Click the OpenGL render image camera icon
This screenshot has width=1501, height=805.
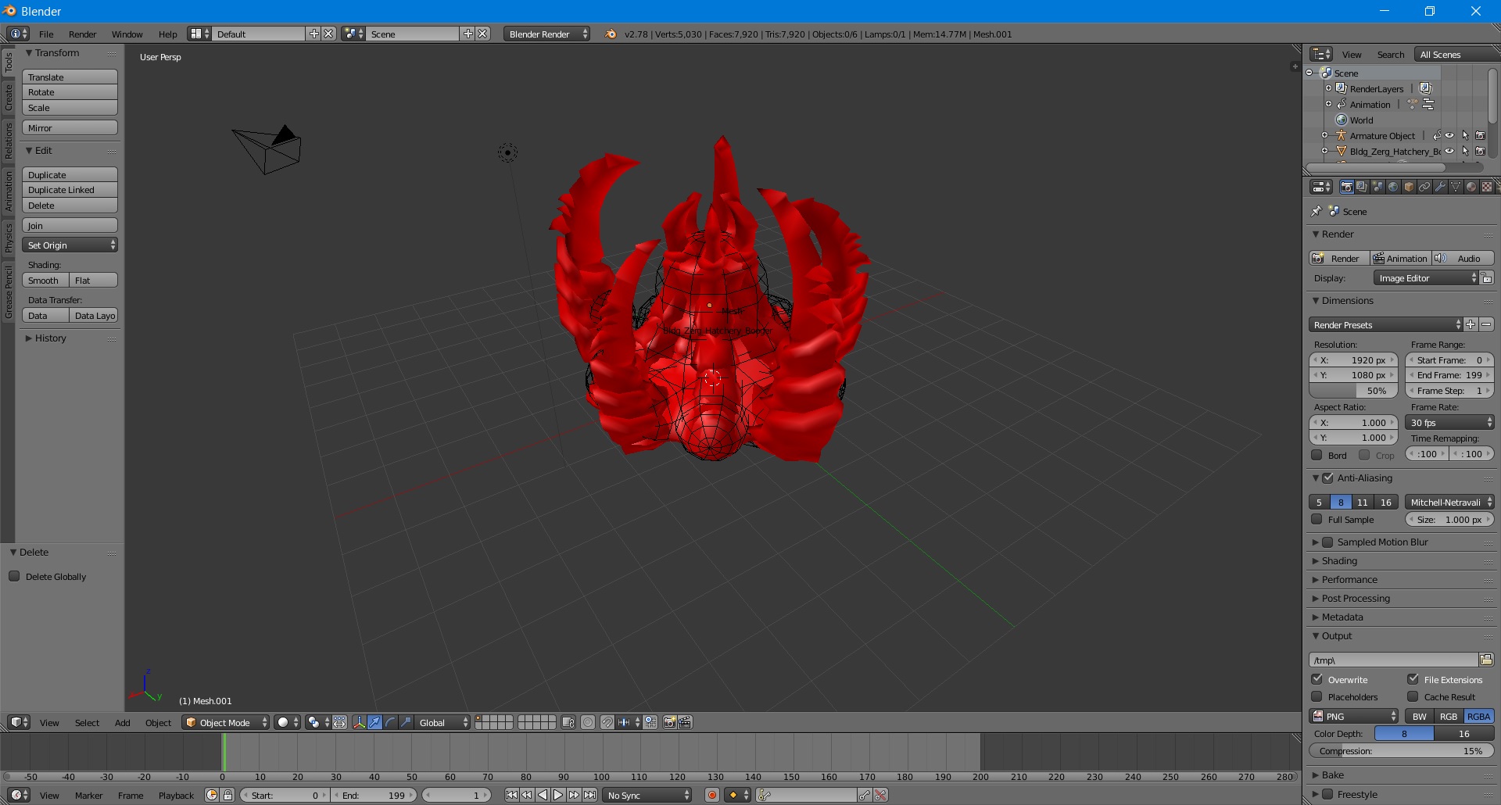[670, 722]
